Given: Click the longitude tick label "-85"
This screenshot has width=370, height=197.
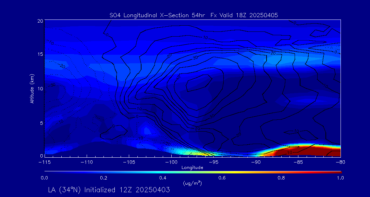Looking at the screenshot, I should pos(298,162).
